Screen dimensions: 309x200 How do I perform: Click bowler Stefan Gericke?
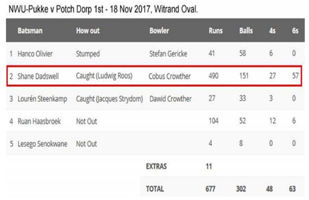[x=168, y=54]
